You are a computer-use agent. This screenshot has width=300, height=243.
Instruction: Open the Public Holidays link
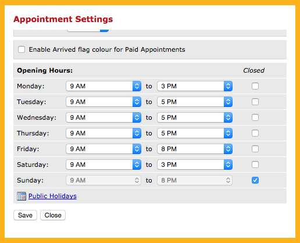(52, 196)
